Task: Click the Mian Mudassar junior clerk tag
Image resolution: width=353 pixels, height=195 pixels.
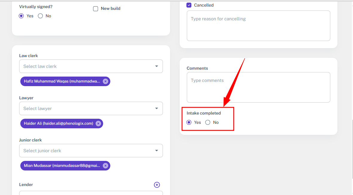Action: [62, 165]
